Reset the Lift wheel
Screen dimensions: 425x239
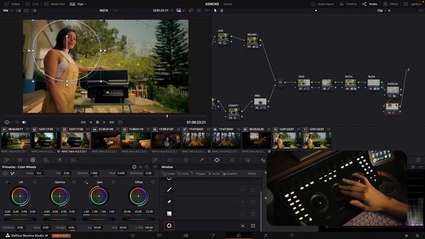pos(35,182)
